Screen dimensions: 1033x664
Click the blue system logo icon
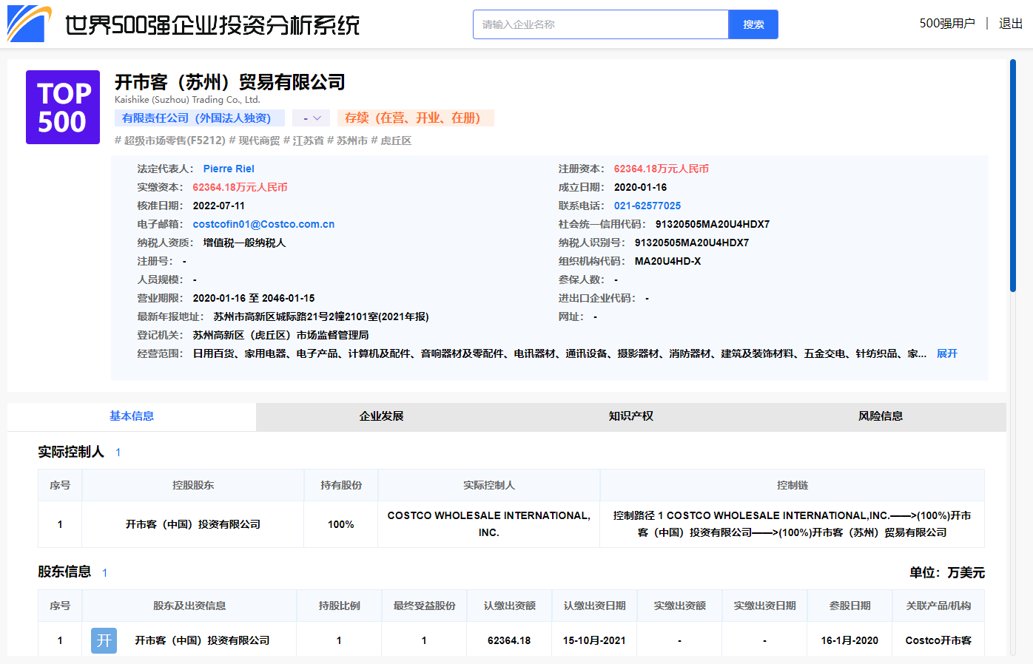click(x=30, y=24)
